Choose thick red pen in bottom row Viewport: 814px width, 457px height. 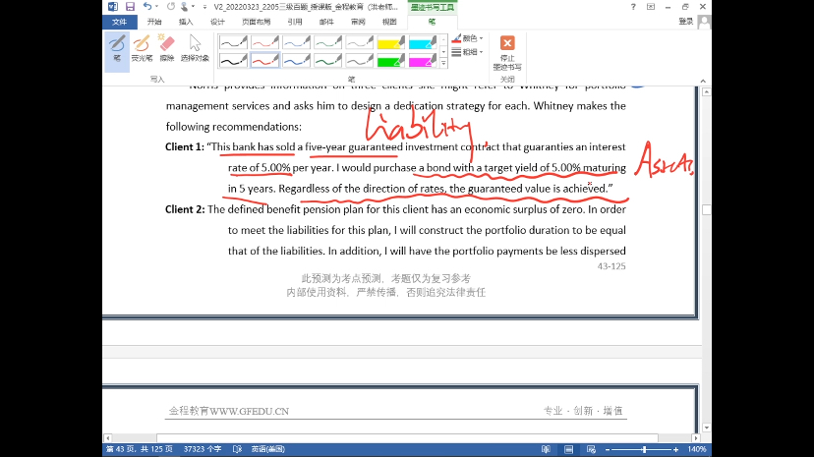click(264, 61)
